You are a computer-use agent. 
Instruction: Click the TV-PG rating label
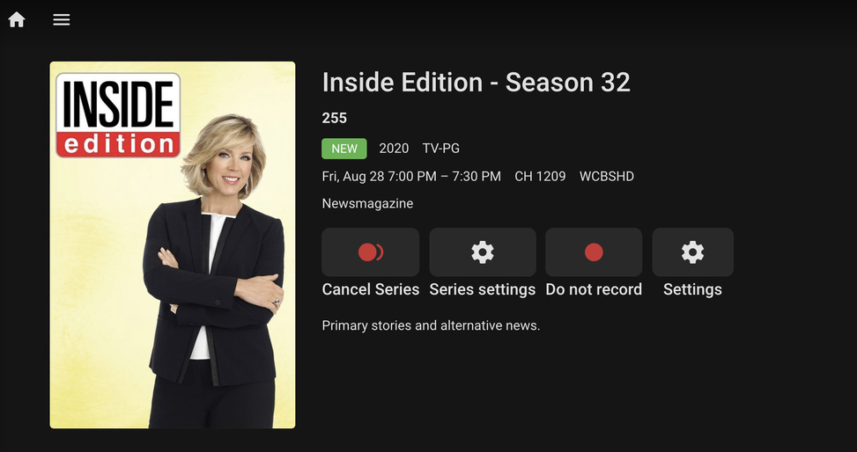coord(441,149)
